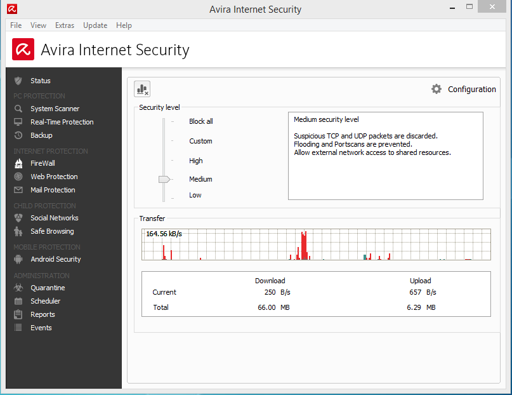Click the Android Security robot icon
The image size is (512, 395).
point(18,259)
